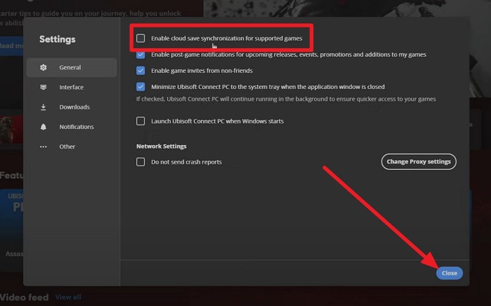Toggle minimize to system tray checkbox
This screenshot has width=491, height=306.
140,87
